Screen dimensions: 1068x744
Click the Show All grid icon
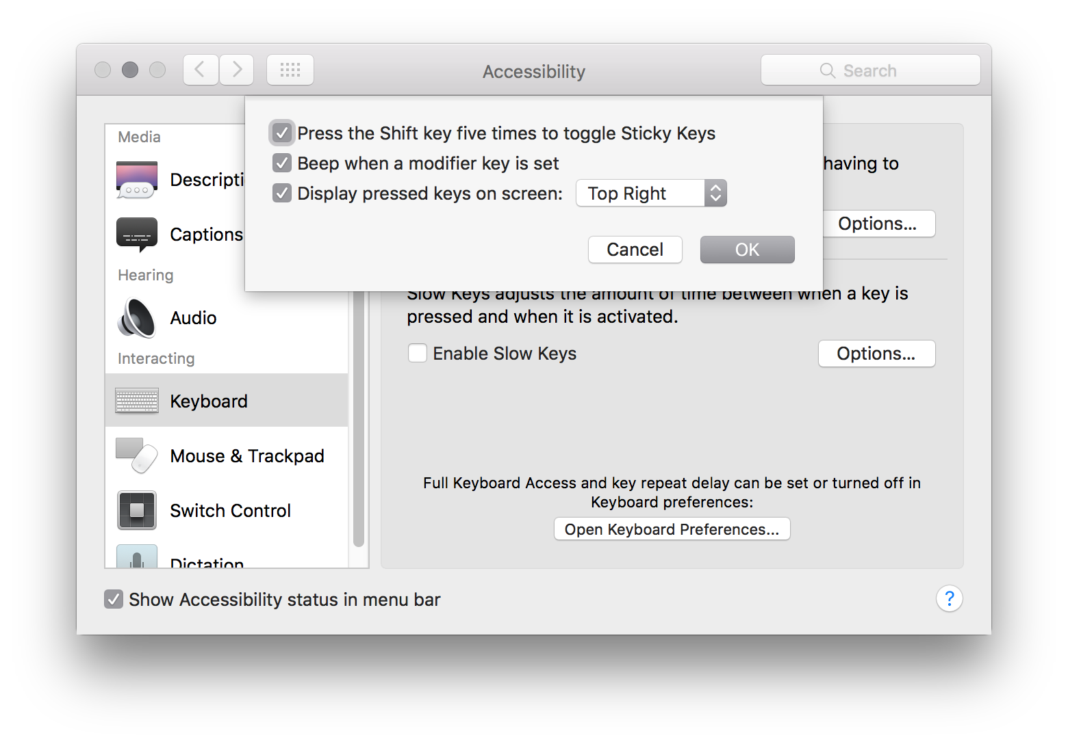tap(290, 69)
